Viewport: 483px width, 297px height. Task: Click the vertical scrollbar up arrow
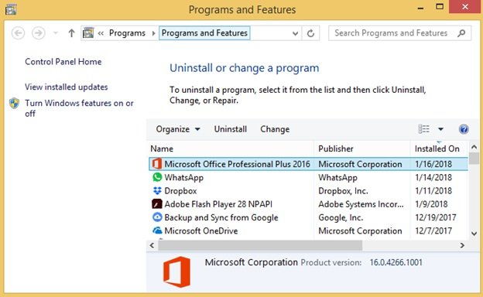pos(474,147)
